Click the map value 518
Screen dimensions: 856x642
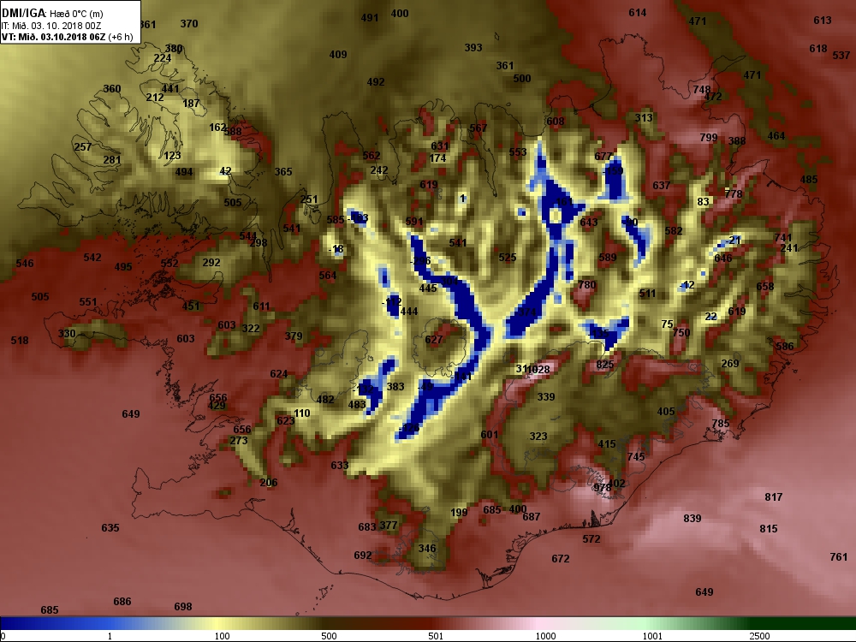[20, 340]
